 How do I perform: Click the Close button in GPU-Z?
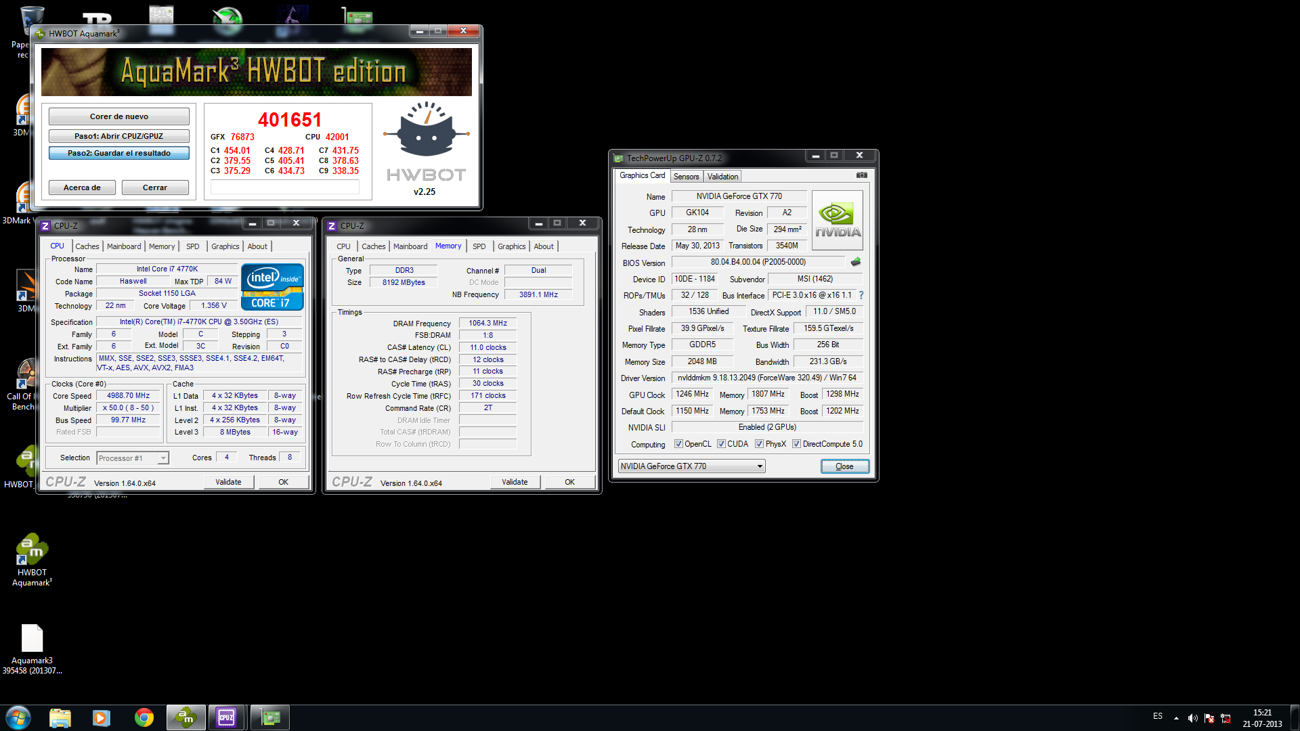click(844, 466)
